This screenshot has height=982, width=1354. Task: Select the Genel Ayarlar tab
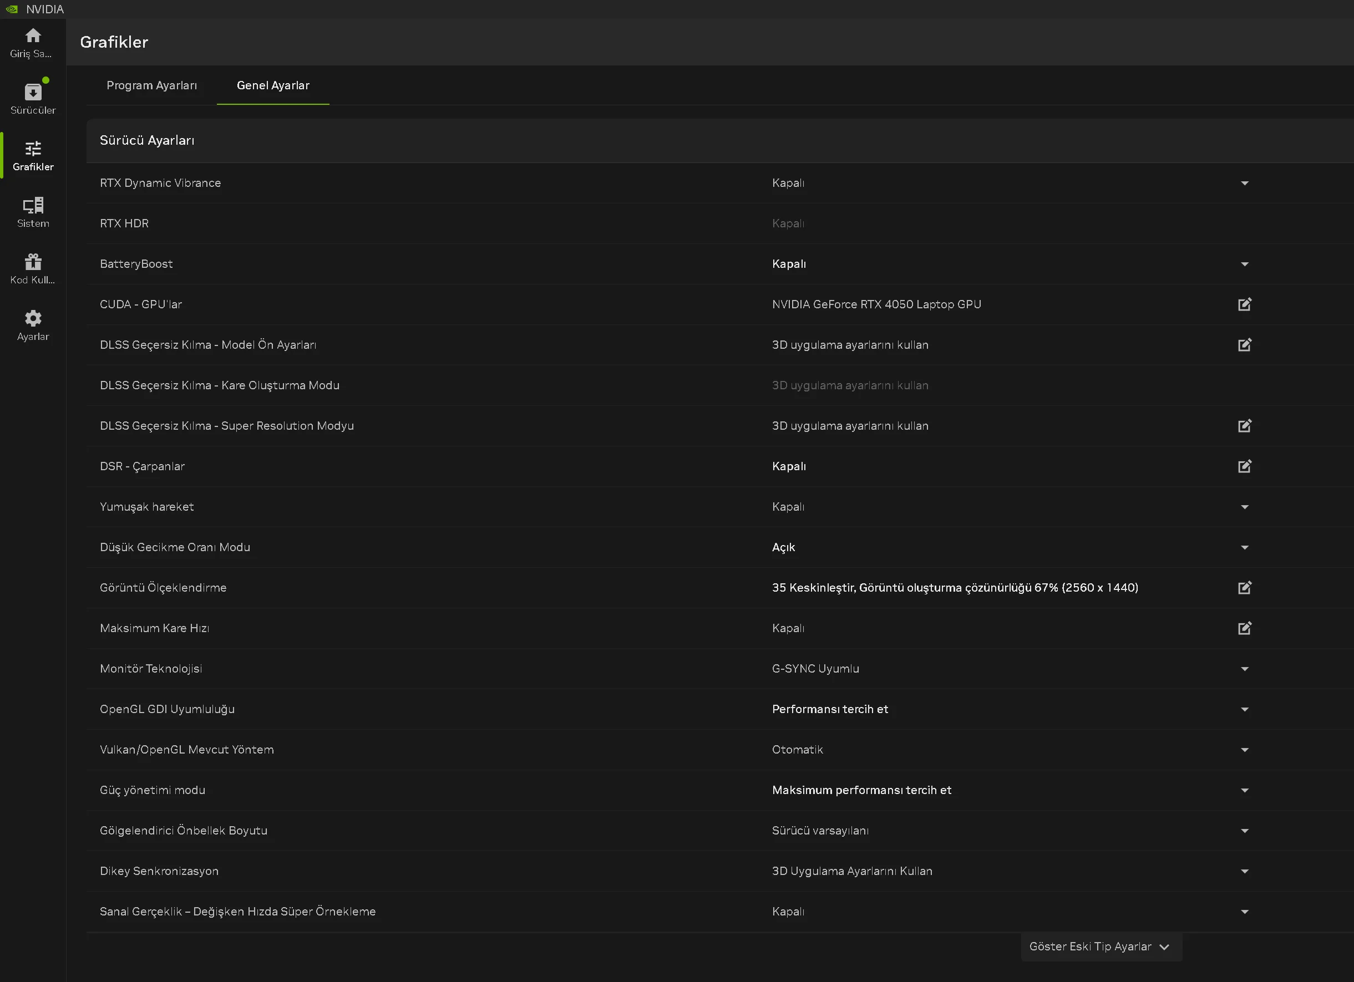click(x=273, y=85)
